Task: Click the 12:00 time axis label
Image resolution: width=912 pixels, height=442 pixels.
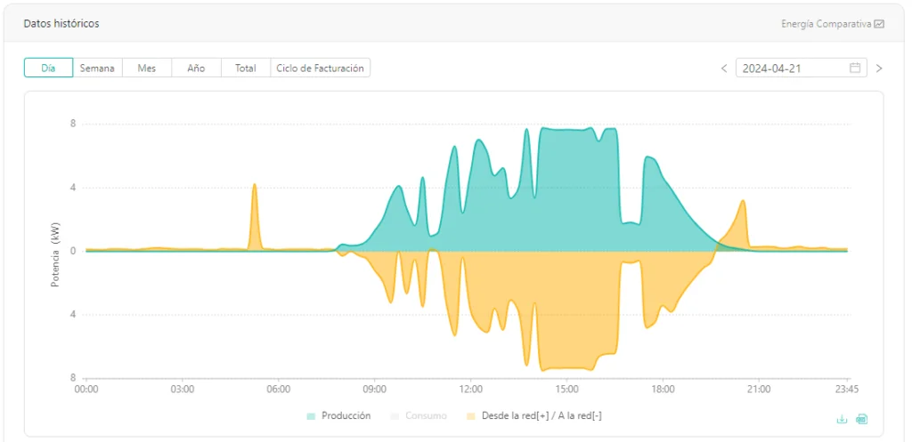Action: [470, 390]
